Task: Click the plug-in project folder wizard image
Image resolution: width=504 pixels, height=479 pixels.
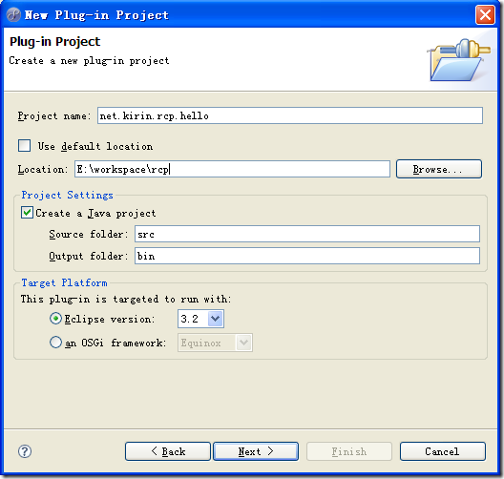Action: click(x=458, y=60)
